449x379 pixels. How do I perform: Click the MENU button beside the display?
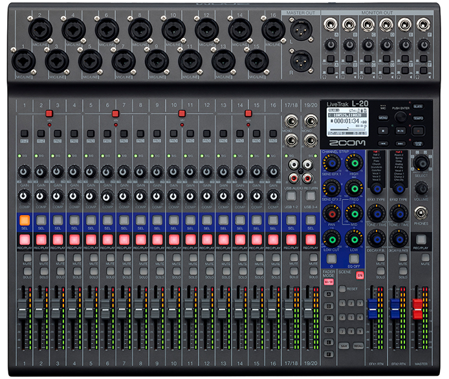(383, 118)
